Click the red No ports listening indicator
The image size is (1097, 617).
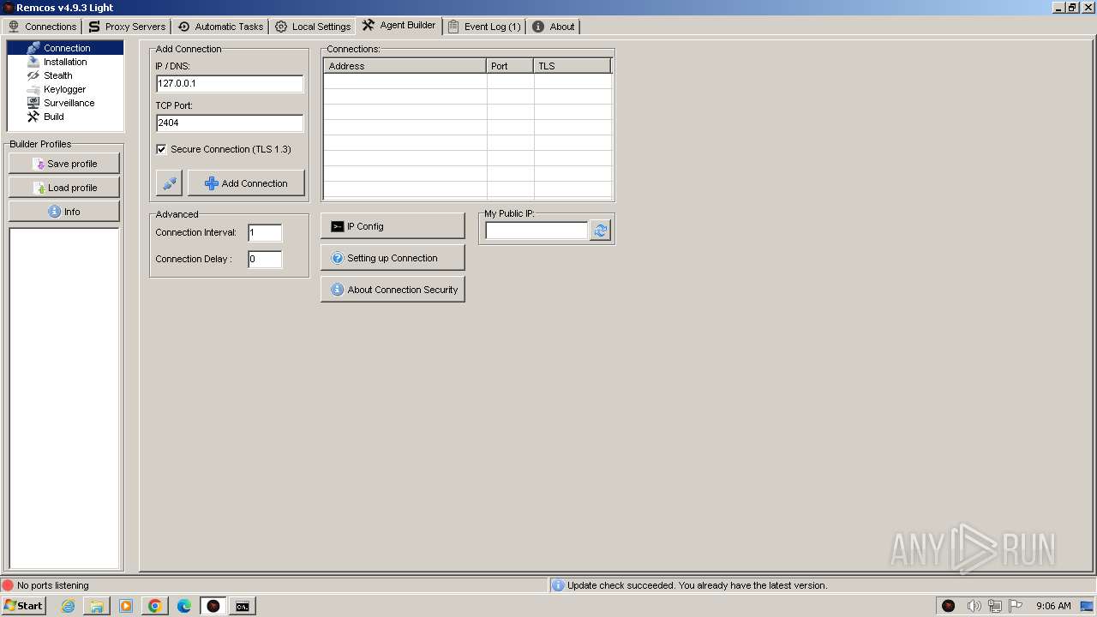click(8, 585)
